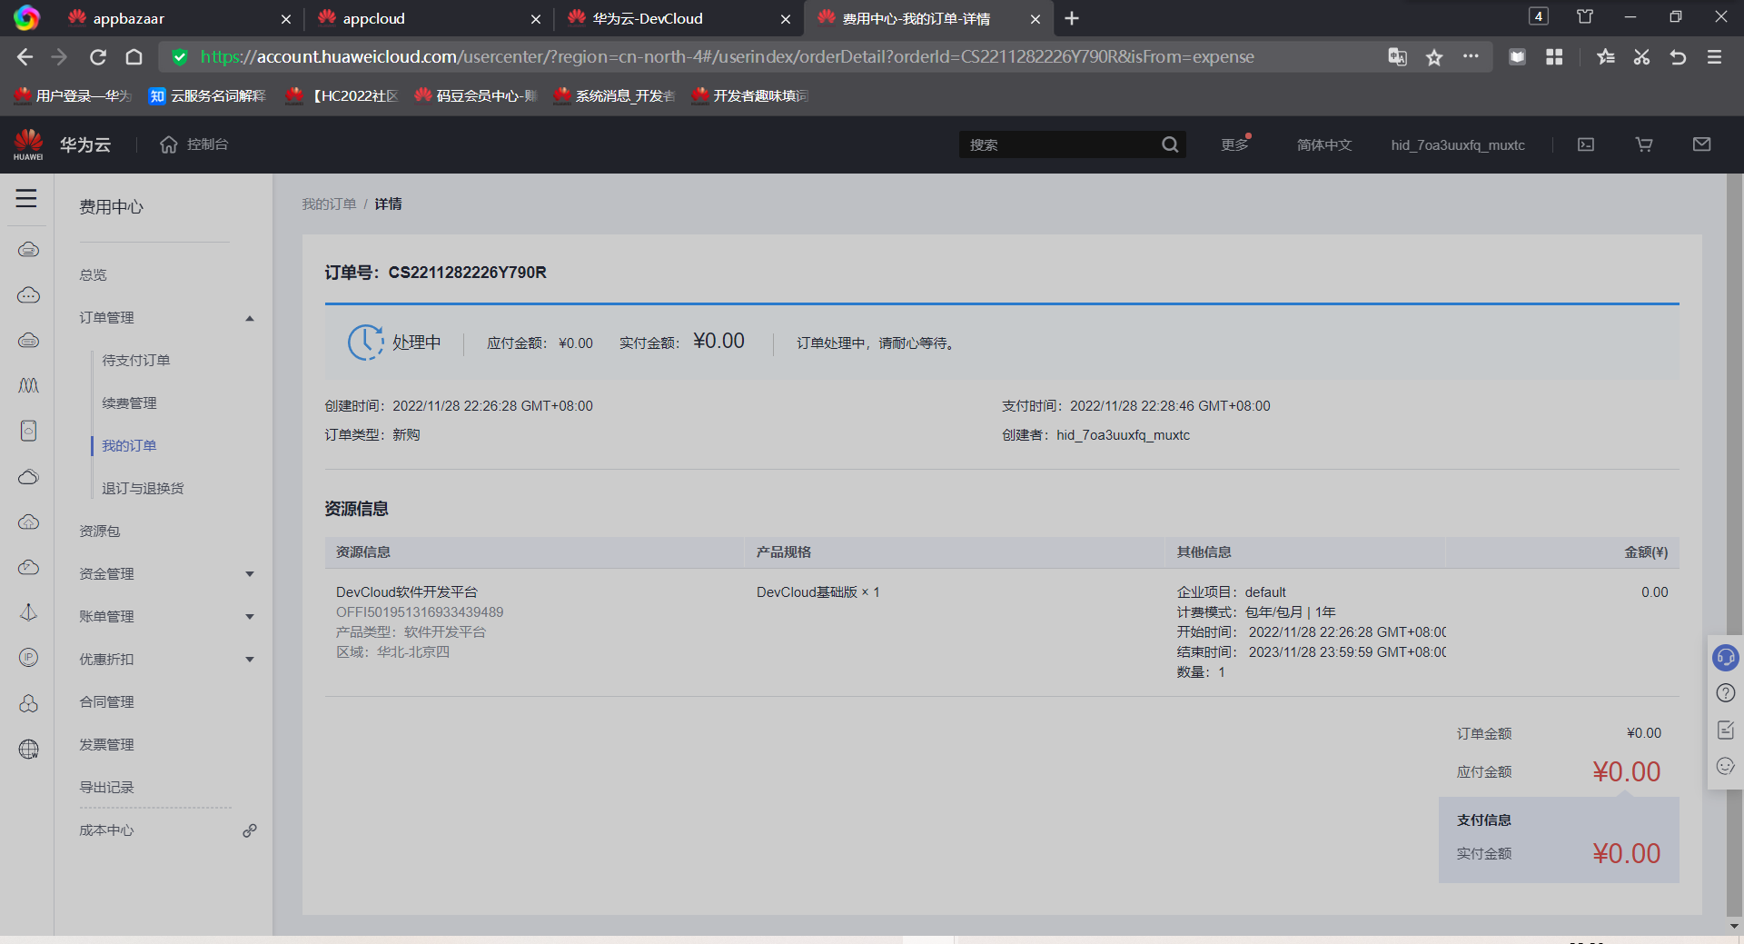Screen dimensions: 1744x944
Task: Click the browser address bar URL
Action: [727, 57]
